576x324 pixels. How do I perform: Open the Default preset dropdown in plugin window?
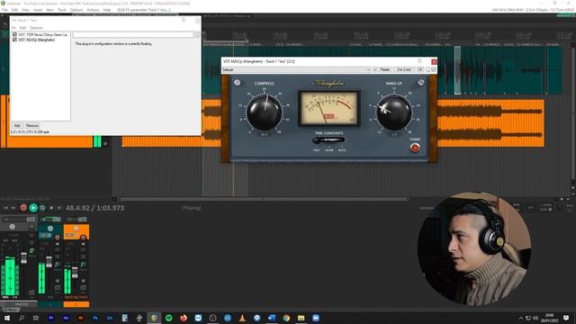(x=296, y=69)
